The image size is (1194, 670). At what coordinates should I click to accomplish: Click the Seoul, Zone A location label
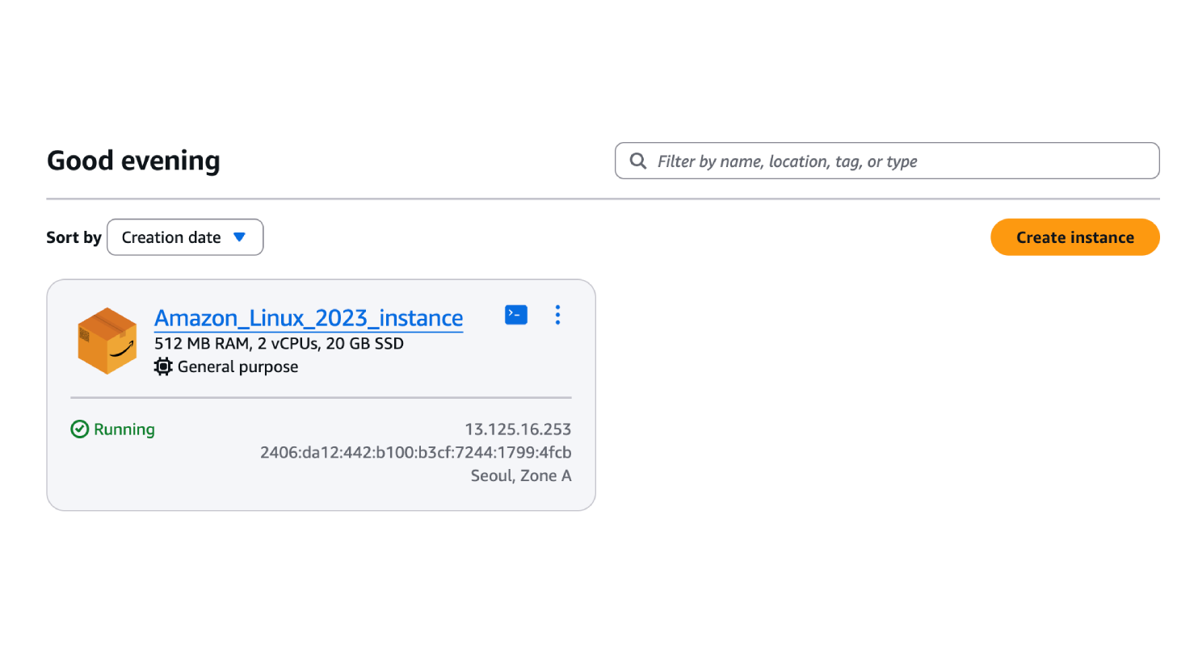(x=520, y=475)
